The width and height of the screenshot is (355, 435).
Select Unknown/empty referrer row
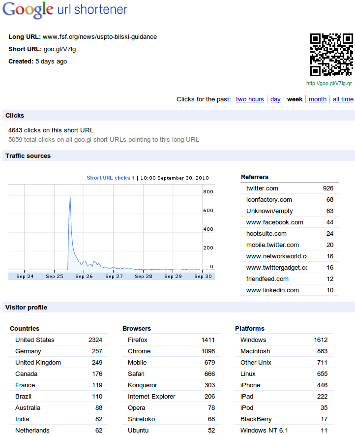click(x=290, y=211)
